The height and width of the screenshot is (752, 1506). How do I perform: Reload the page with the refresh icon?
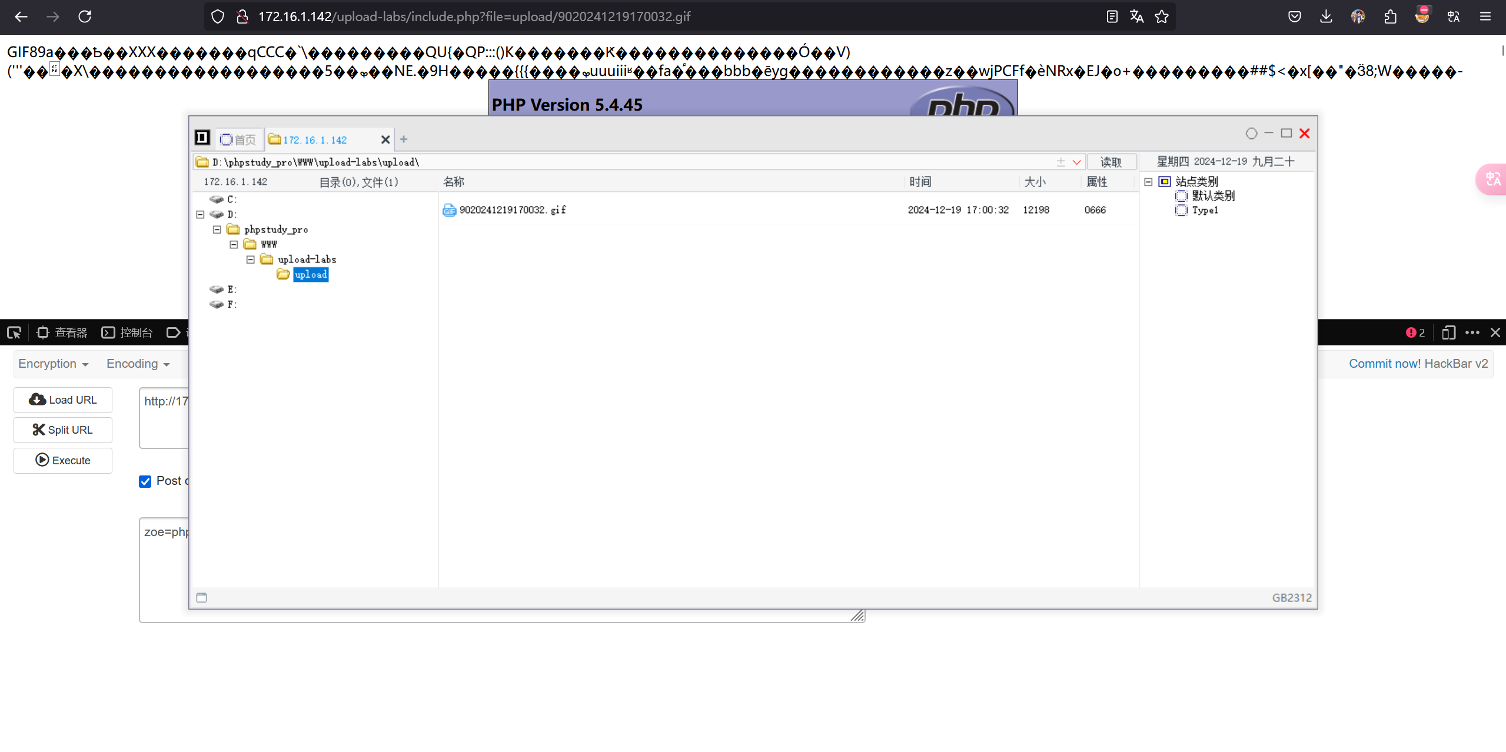point(85,16)
